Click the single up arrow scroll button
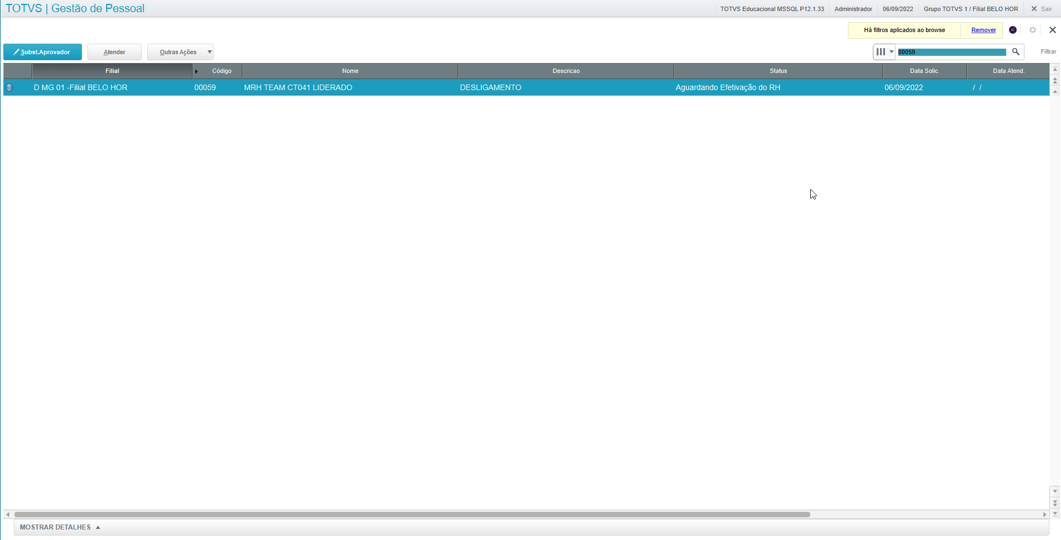Image resolution: width=1061 pixels, height=540 pixels. [x=1055, y=91]
